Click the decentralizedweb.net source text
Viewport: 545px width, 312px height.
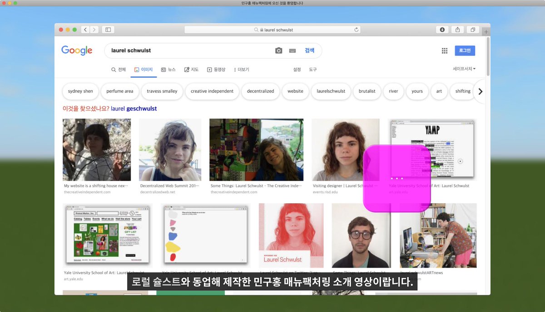[158, 192]
